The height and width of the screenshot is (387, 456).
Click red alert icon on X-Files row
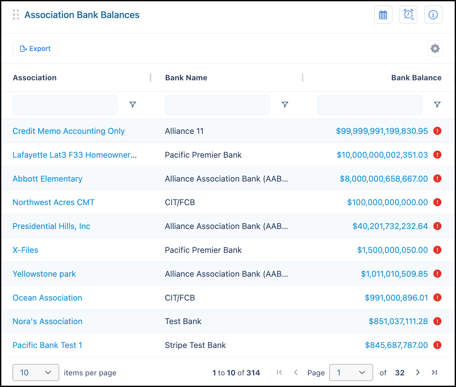click(x=437, y=250)
